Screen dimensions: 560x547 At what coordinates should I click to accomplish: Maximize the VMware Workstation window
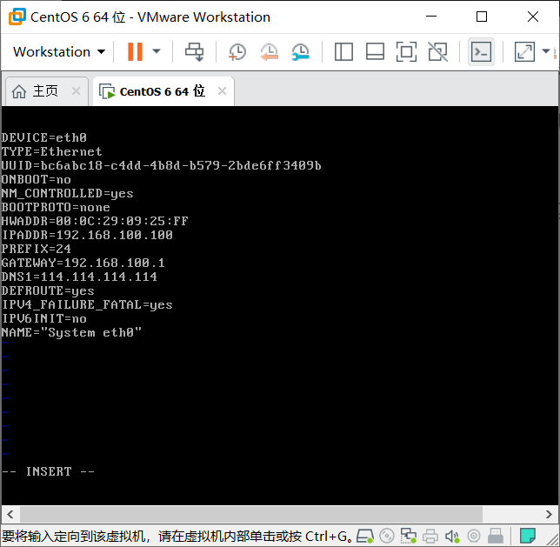[x=482, y=17]
